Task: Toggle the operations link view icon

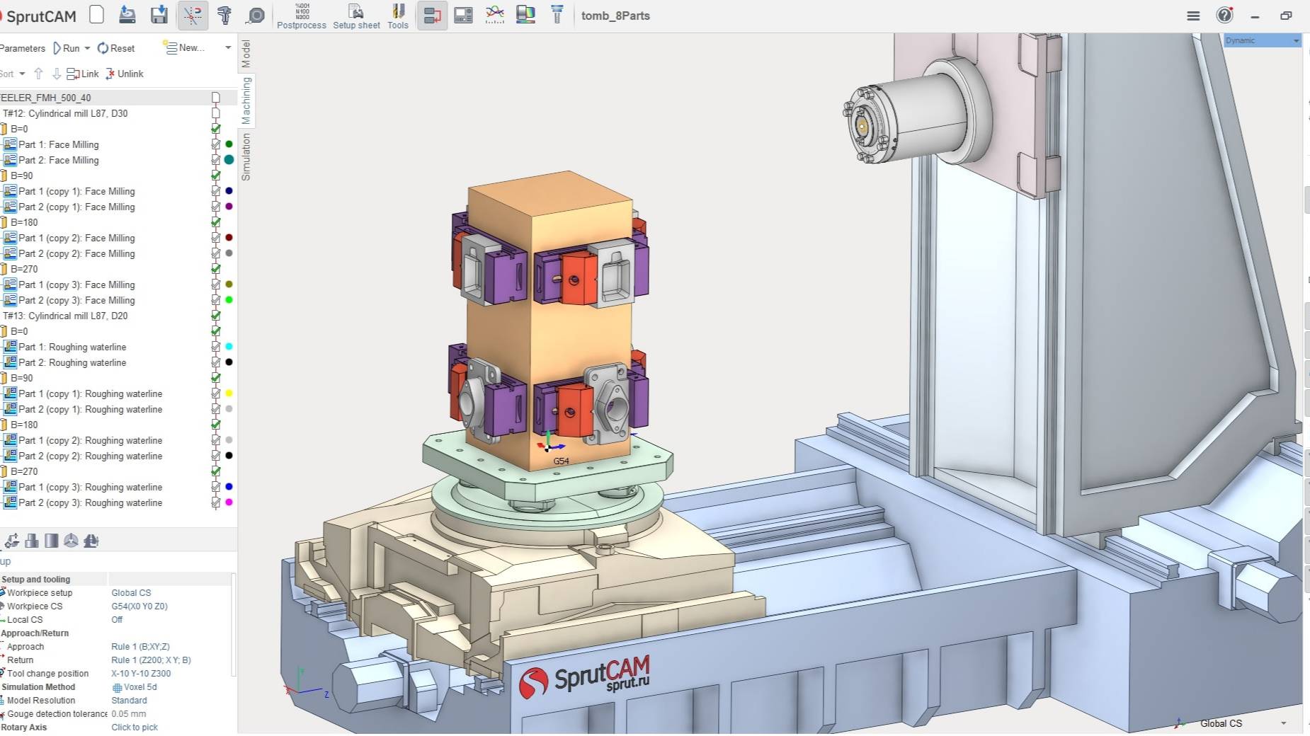Action: tap(432, 15)
